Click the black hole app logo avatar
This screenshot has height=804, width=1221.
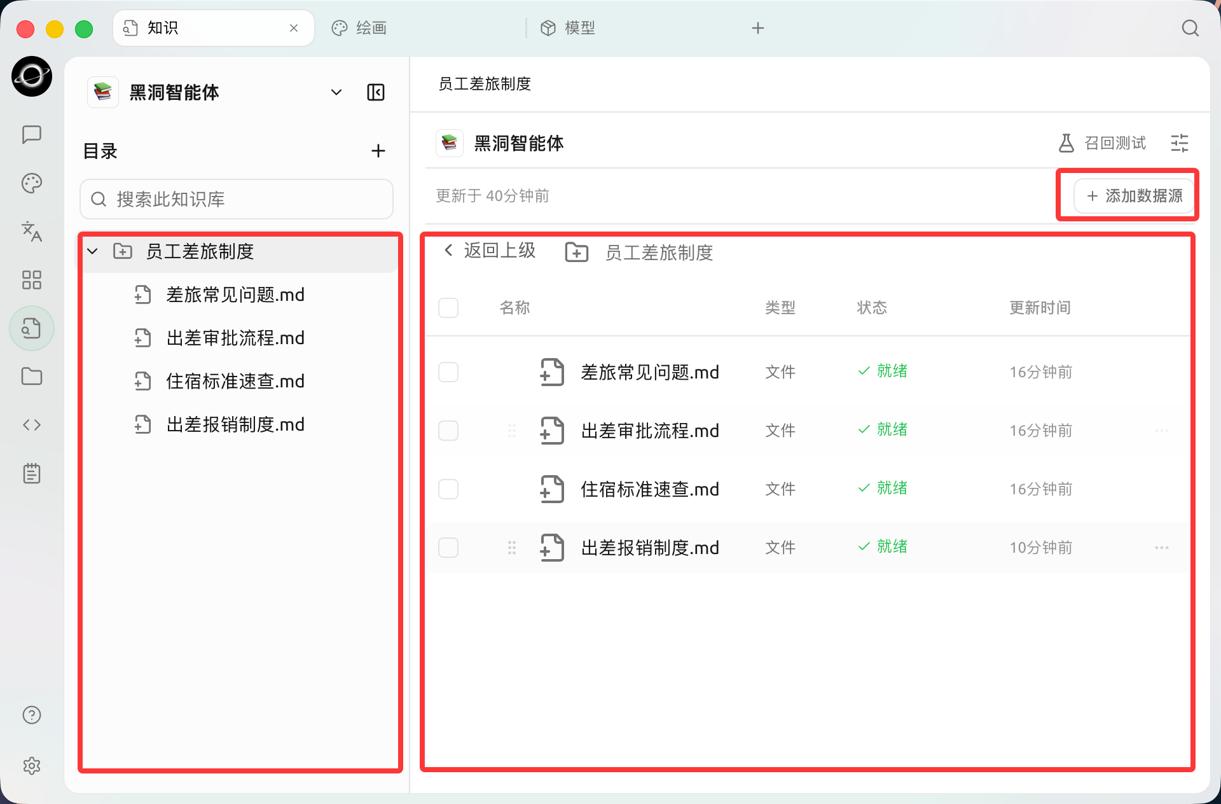32,76
